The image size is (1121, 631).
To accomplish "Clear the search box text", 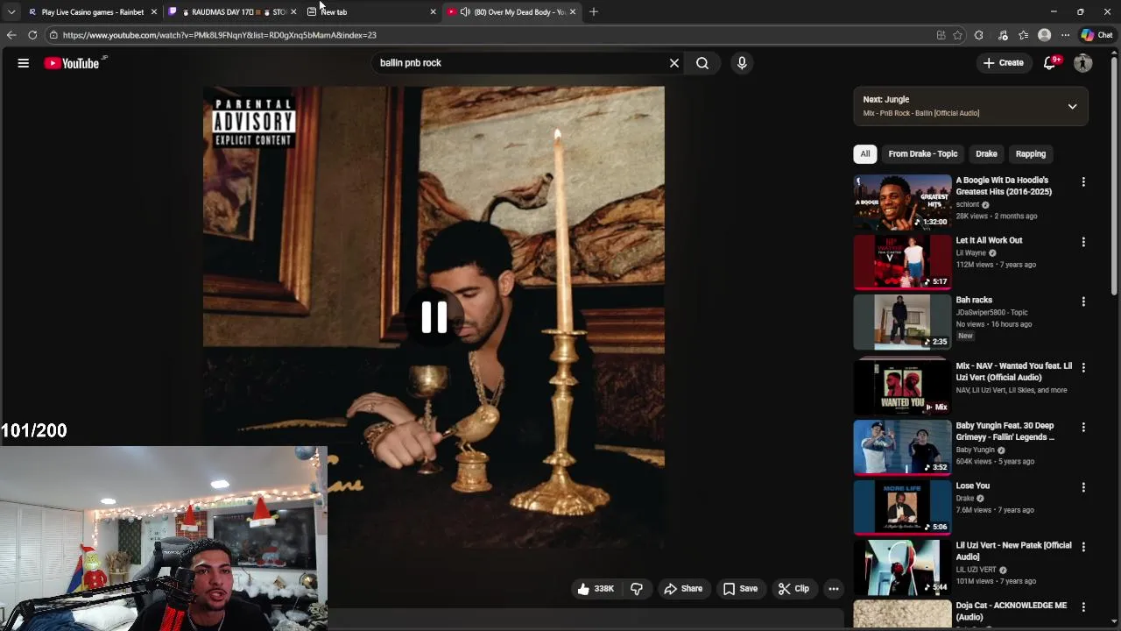I will [x=674, y=63].
